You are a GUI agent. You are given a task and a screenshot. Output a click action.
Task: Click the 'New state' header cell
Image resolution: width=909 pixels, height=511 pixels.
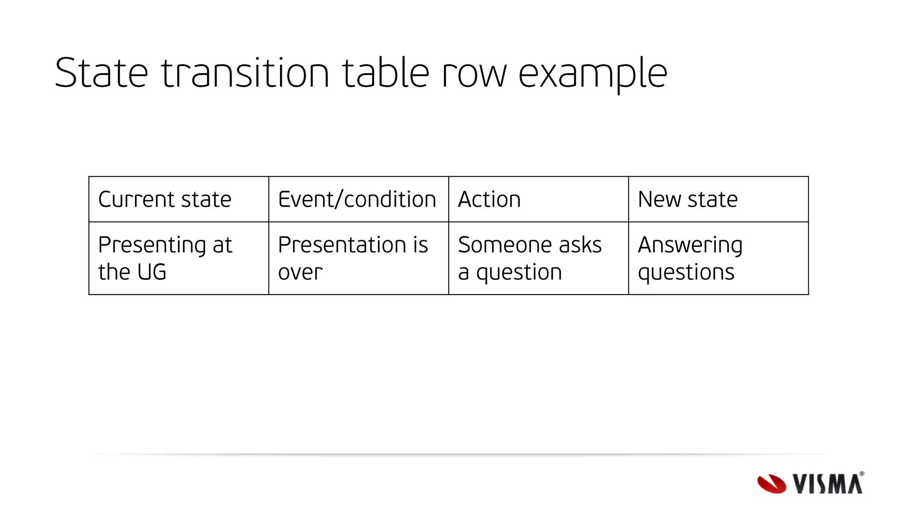[719, 199]
